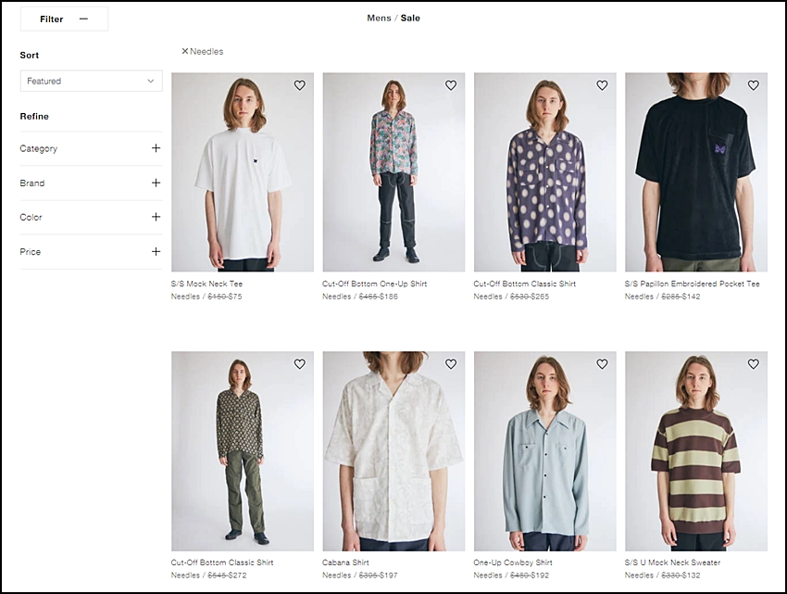Wishlist the polka dot Classic Shirt priced $265
787x594 pixels.
(602, 85)
